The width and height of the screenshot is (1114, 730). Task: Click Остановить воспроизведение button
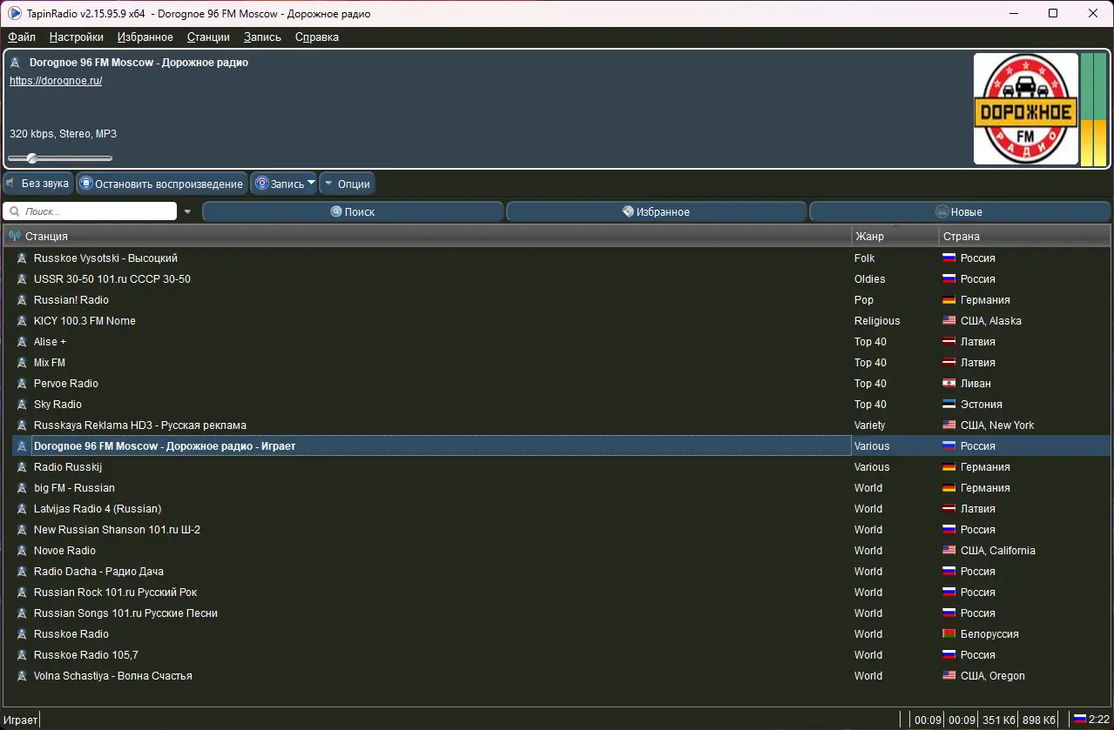(x=161, y=184)
